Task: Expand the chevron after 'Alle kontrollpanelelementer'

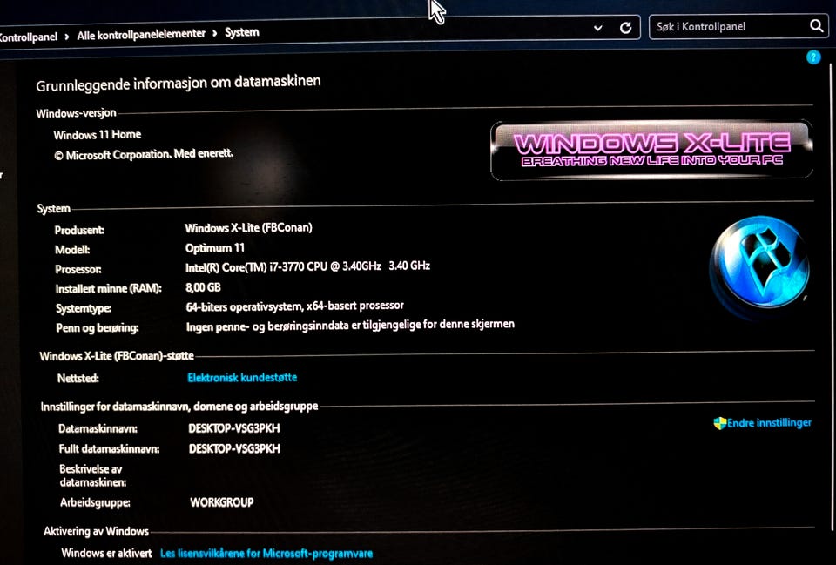Action: (214, 34)
